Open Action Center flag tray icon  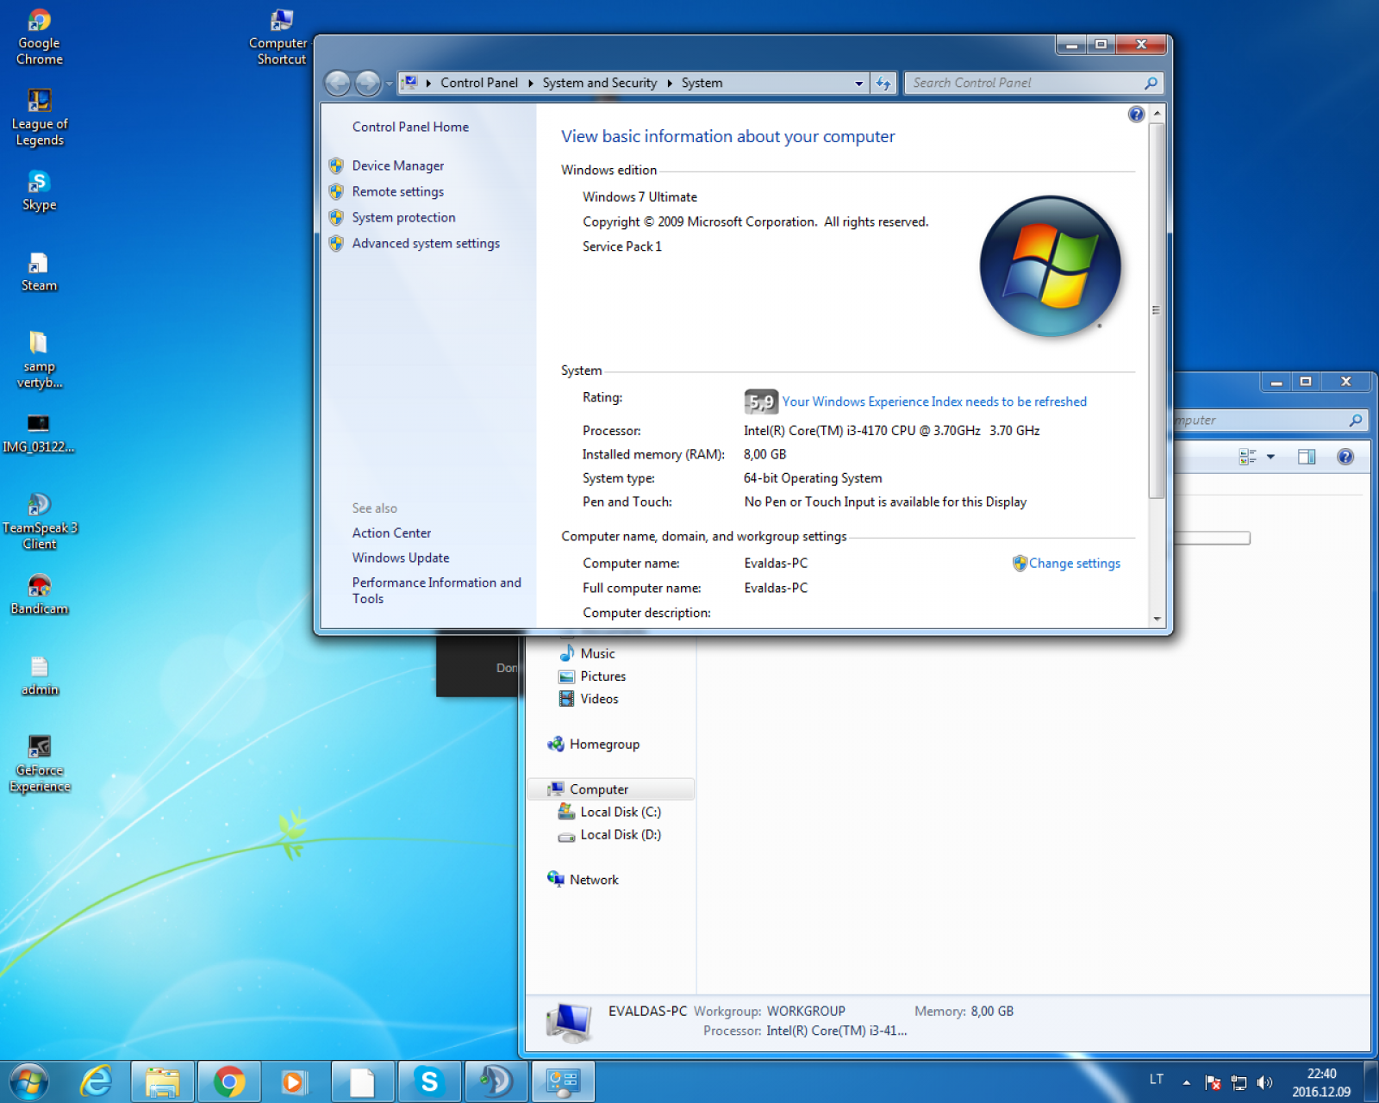1213,1082
